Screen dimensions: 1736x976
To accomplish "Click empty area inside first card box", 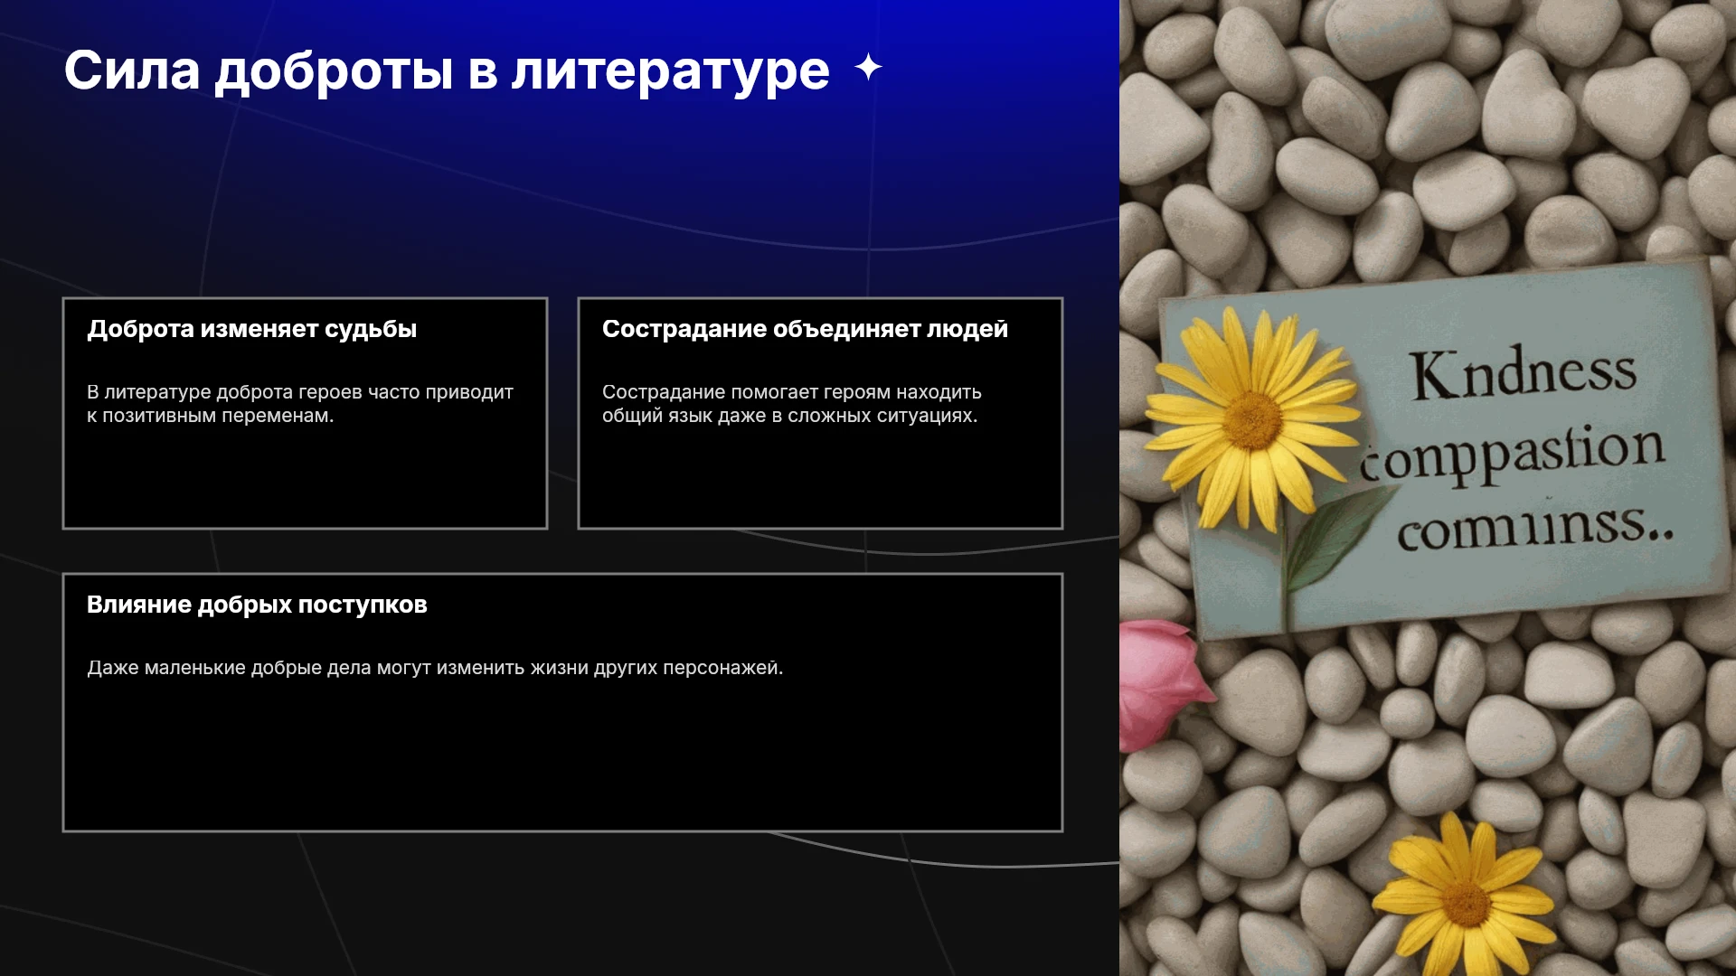I will 305,479.
